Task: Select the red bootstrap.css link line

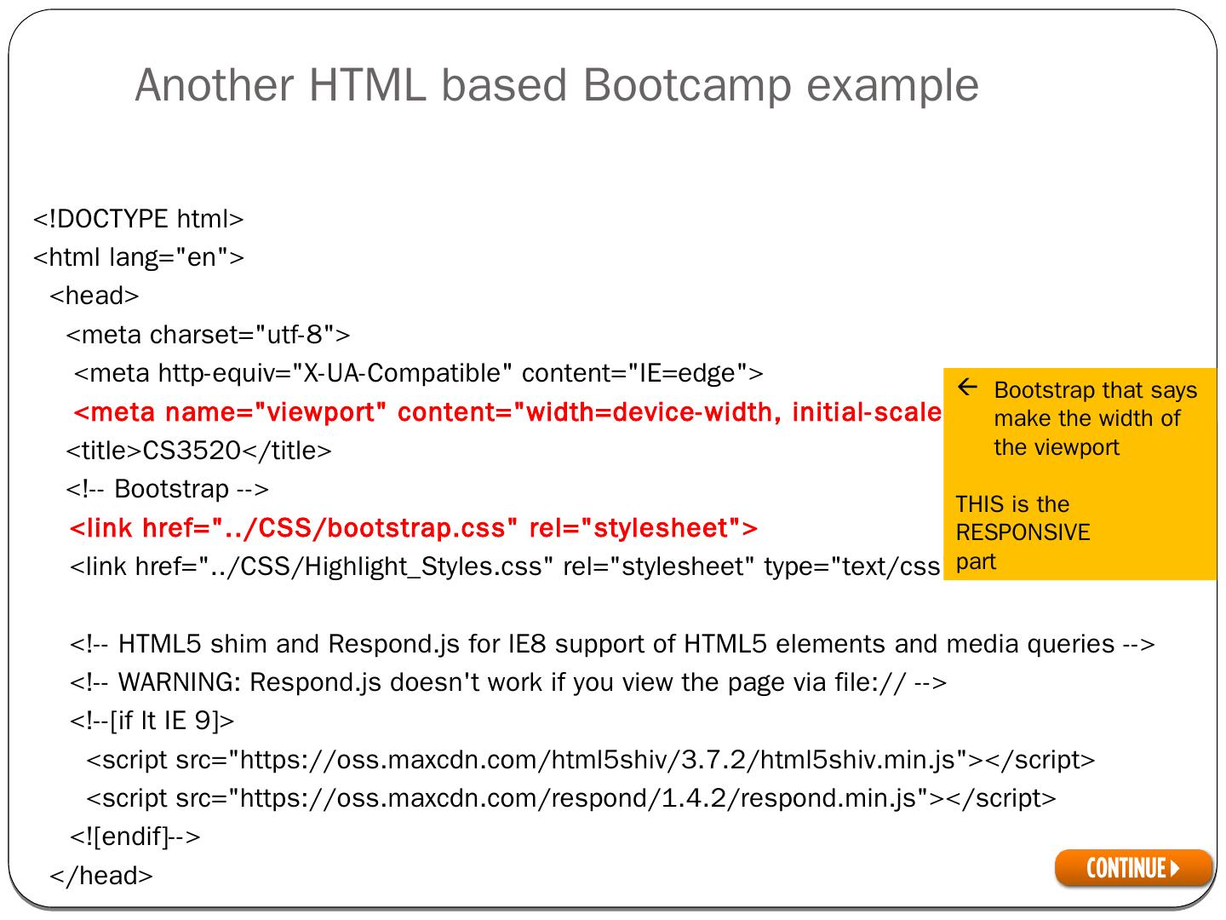Action: 413,528
